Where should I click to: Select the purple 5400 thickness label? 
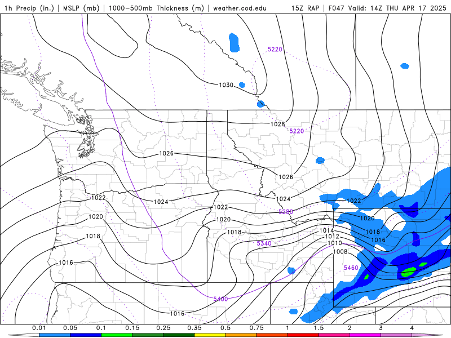coord(220,299)
